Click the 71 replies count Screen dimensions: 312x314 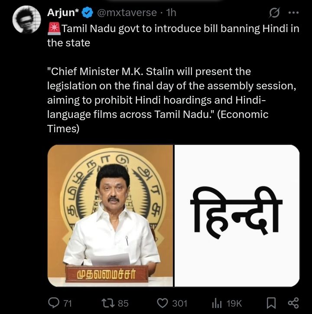click(68, 303)
